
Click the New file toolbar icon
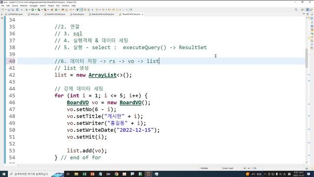click(x=2, y=10)
